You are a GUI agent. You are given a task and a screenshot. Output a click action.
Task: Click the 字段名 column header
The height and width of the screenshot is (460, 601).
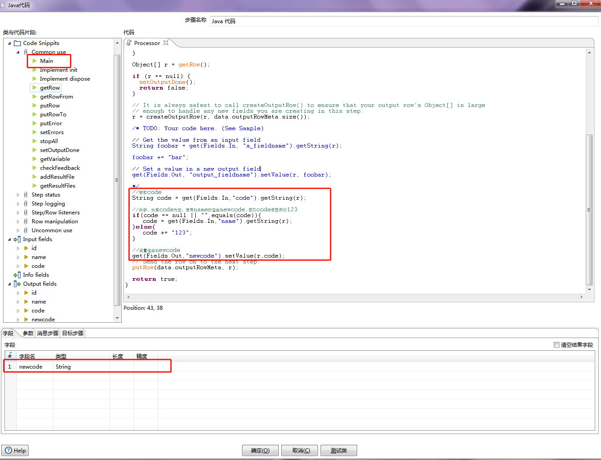click(x=35, y=356)
